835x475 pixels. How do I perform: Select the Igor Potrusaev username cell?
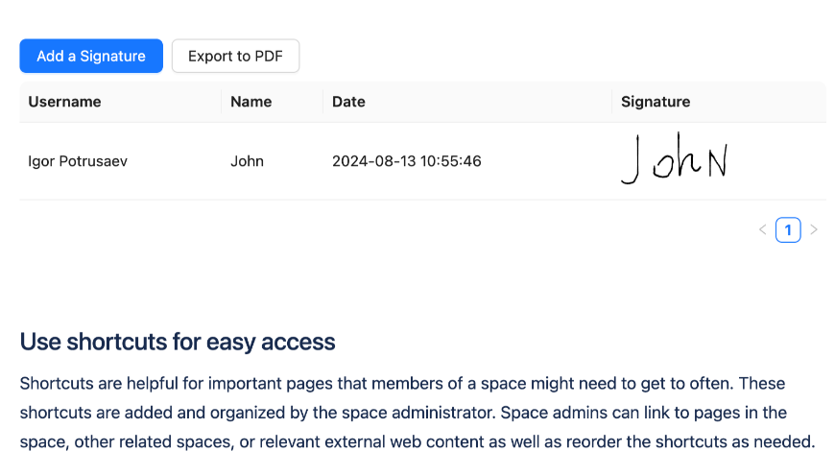click(x=78, y=161)
